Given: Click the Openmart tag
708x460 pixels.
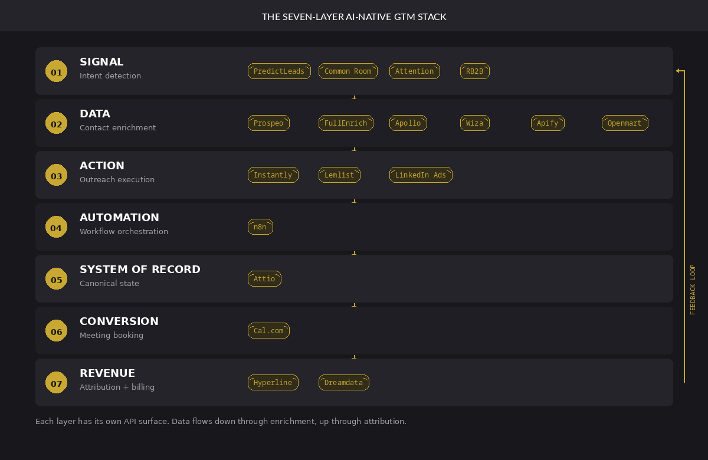Looking at the screenshot, I should [x=625, y=123].
